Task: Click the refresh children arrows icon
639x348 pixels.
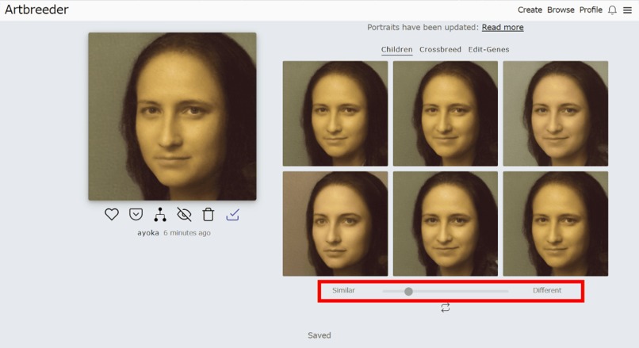Action: point(446,308)
